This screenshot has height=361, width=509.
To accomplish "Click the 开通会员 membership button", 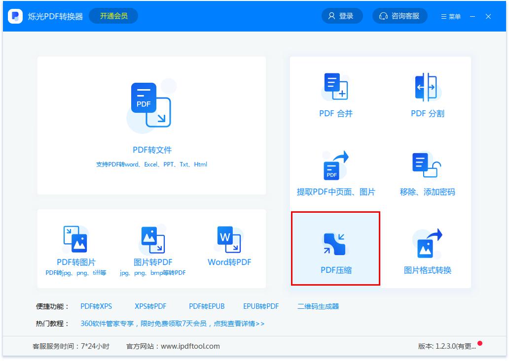I will (x=113, y=16).
